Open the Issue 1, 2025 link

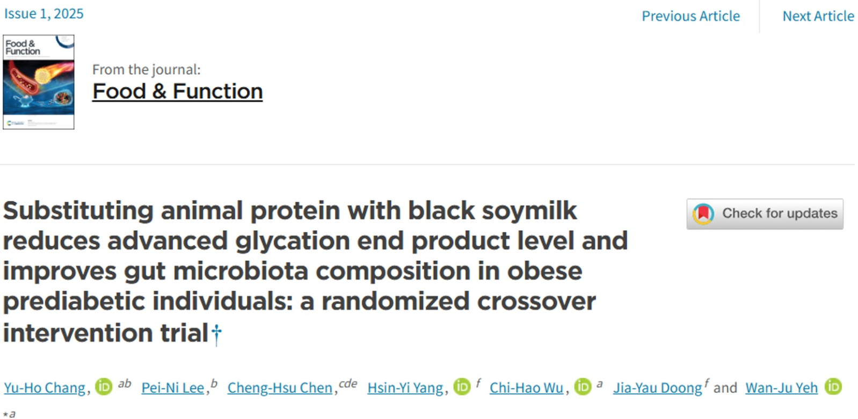pos(44,13)
